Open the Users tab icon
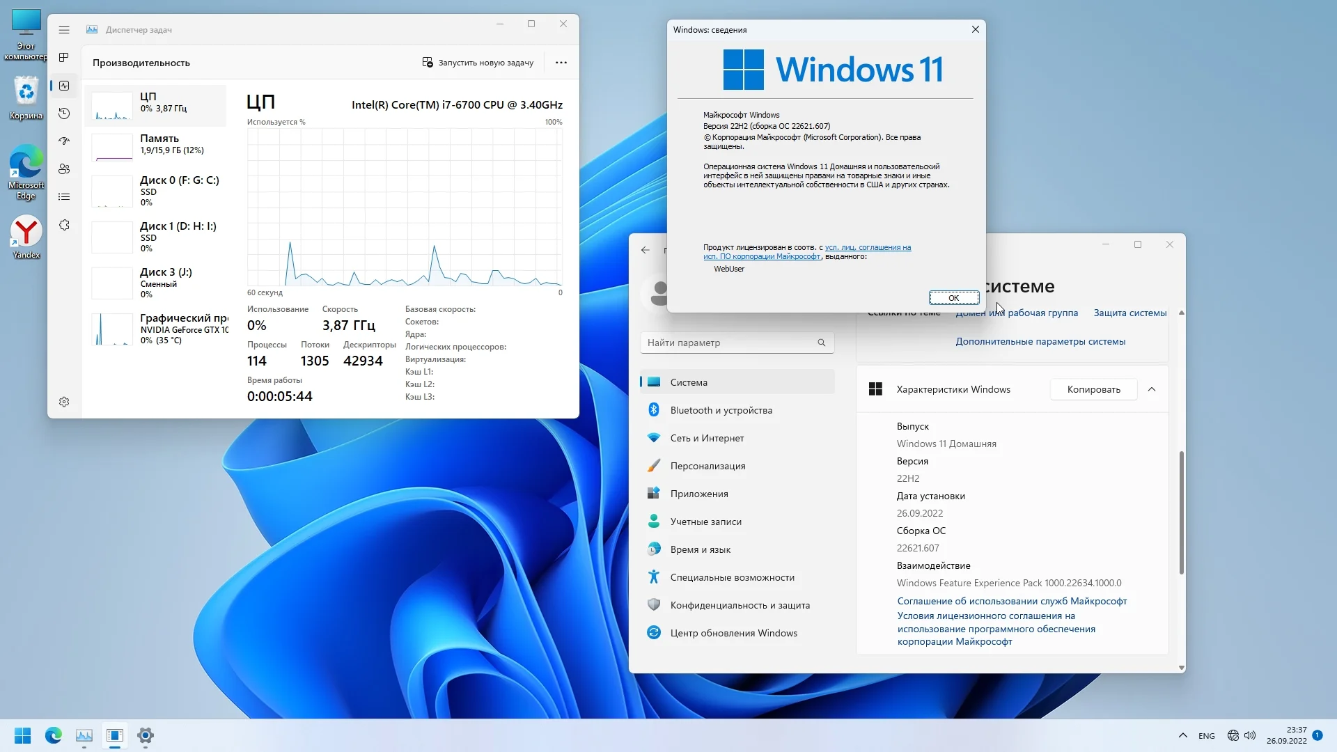 [x=64, y=169]
